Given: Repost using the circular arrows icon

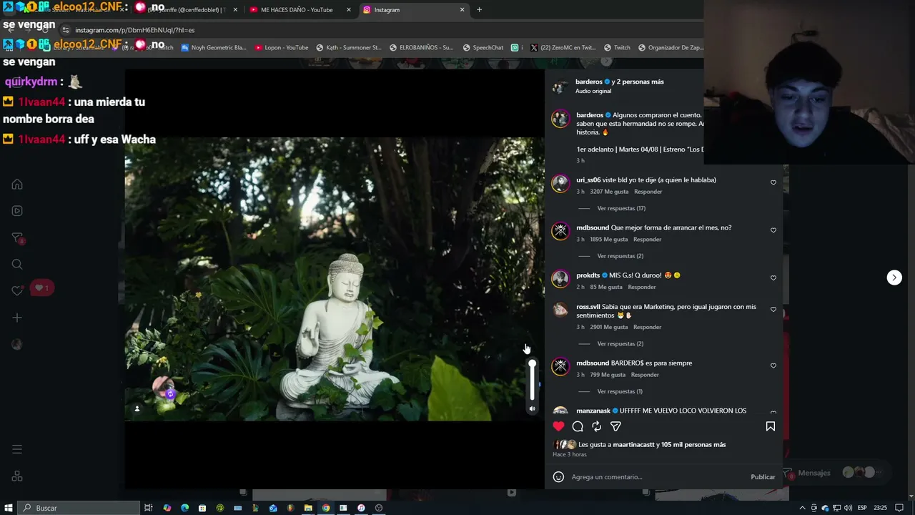Looking at the screenshot, I should (596, 426).
